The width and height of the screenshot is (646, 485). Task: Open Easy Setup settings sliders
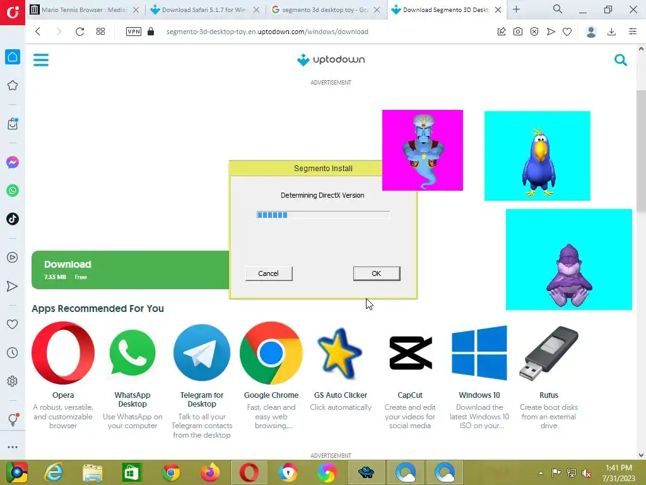click(x=633, y=32)
